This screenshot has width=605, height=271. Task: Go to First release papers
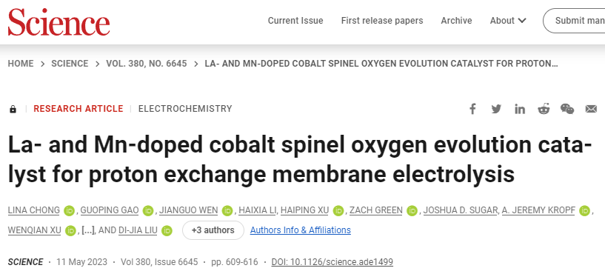tap(382, 21)
